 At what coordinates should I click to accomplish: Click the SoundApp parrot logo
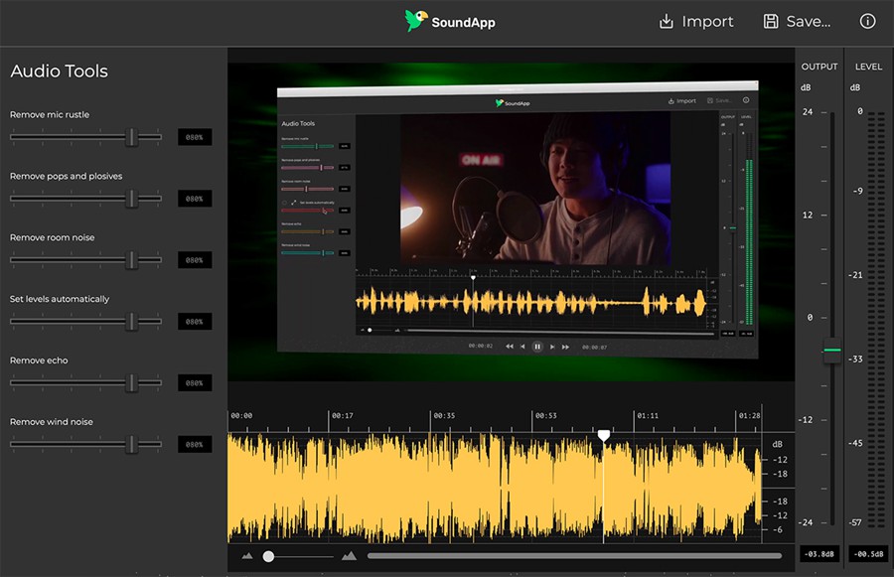[x=417, y=20]
